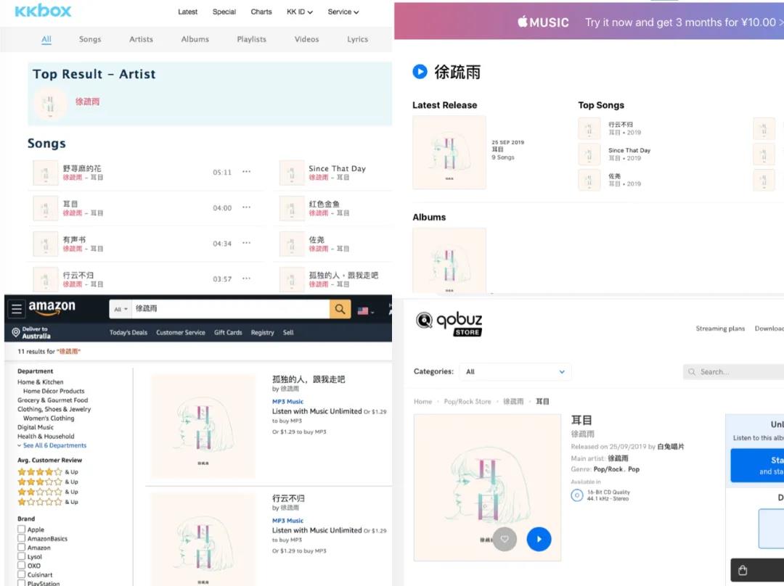Check the Apple brand checkbox
The image size is (784, 586).
coord(21,529)
